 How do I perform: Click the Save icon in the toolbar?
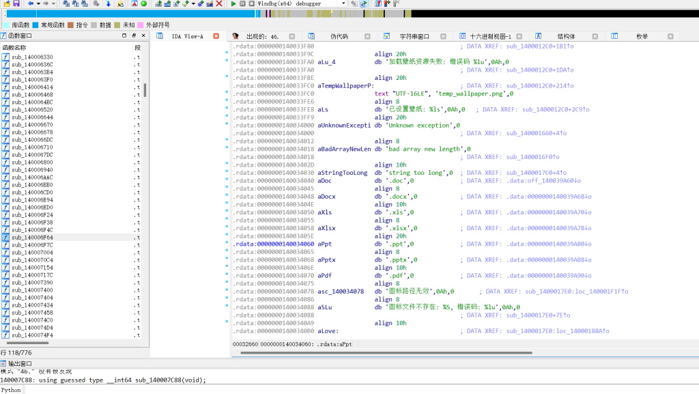point(15,3)
